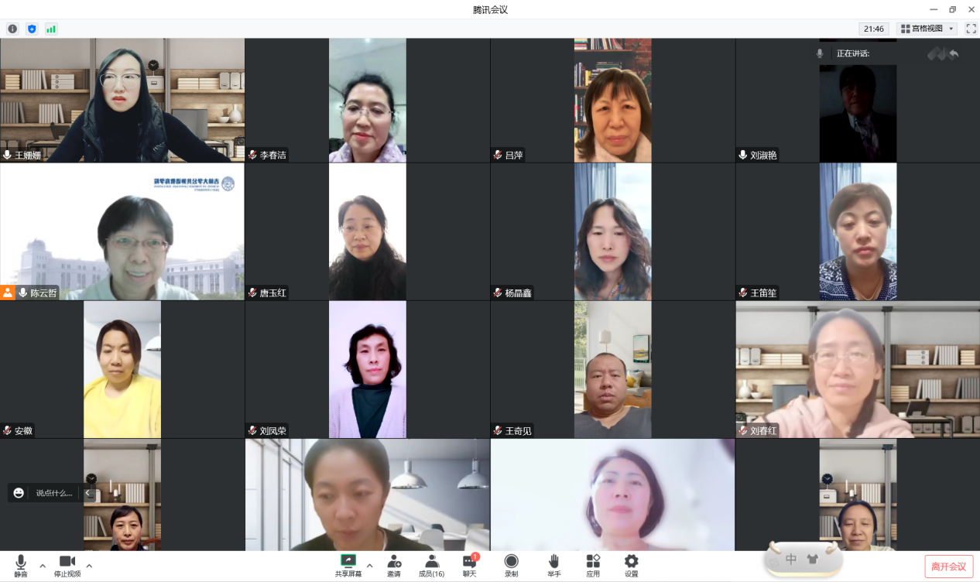This screenshot has width=980, height=582.
Task: Collapse the quick chat bar arrow
Action: click(x=87, y=493)
